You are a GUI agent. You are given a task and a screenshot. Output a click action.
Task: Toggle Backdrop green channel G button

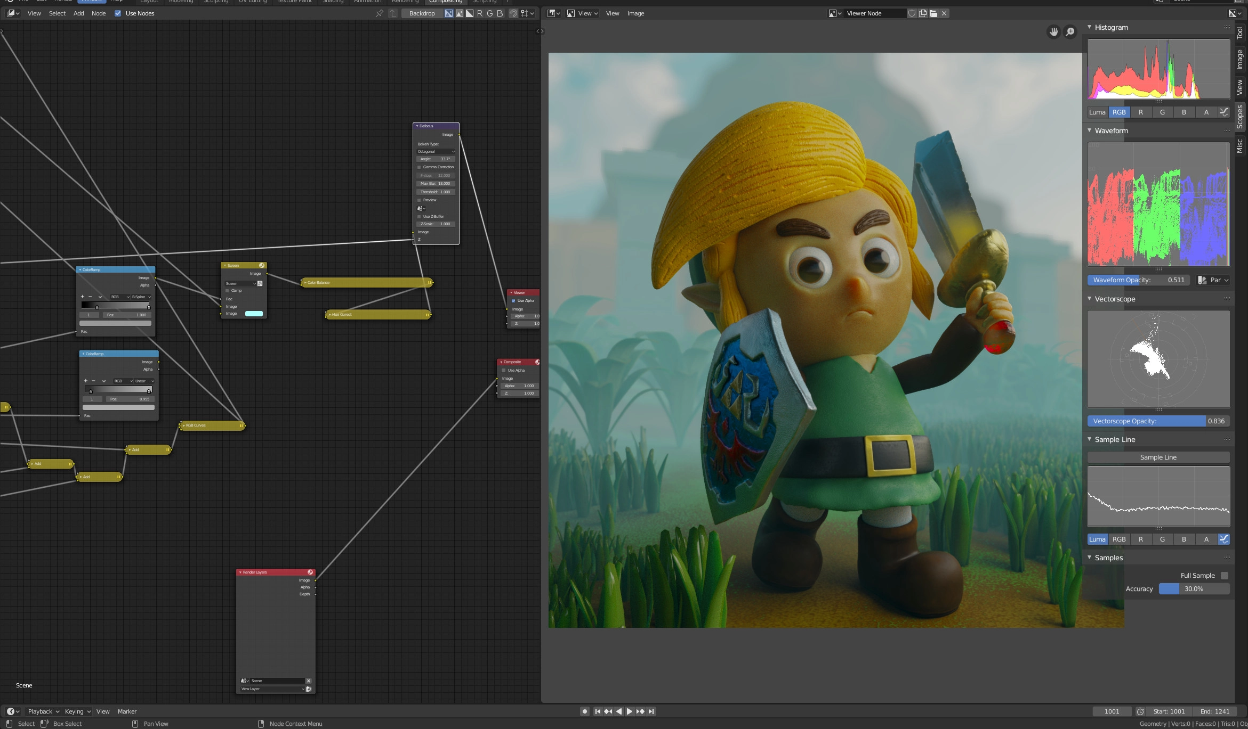(x=489, y=13)
